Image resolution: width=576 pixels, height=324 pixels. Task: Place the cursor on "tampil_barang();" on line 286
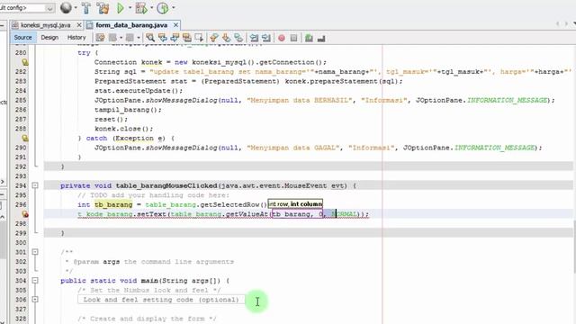pos(128,110)
